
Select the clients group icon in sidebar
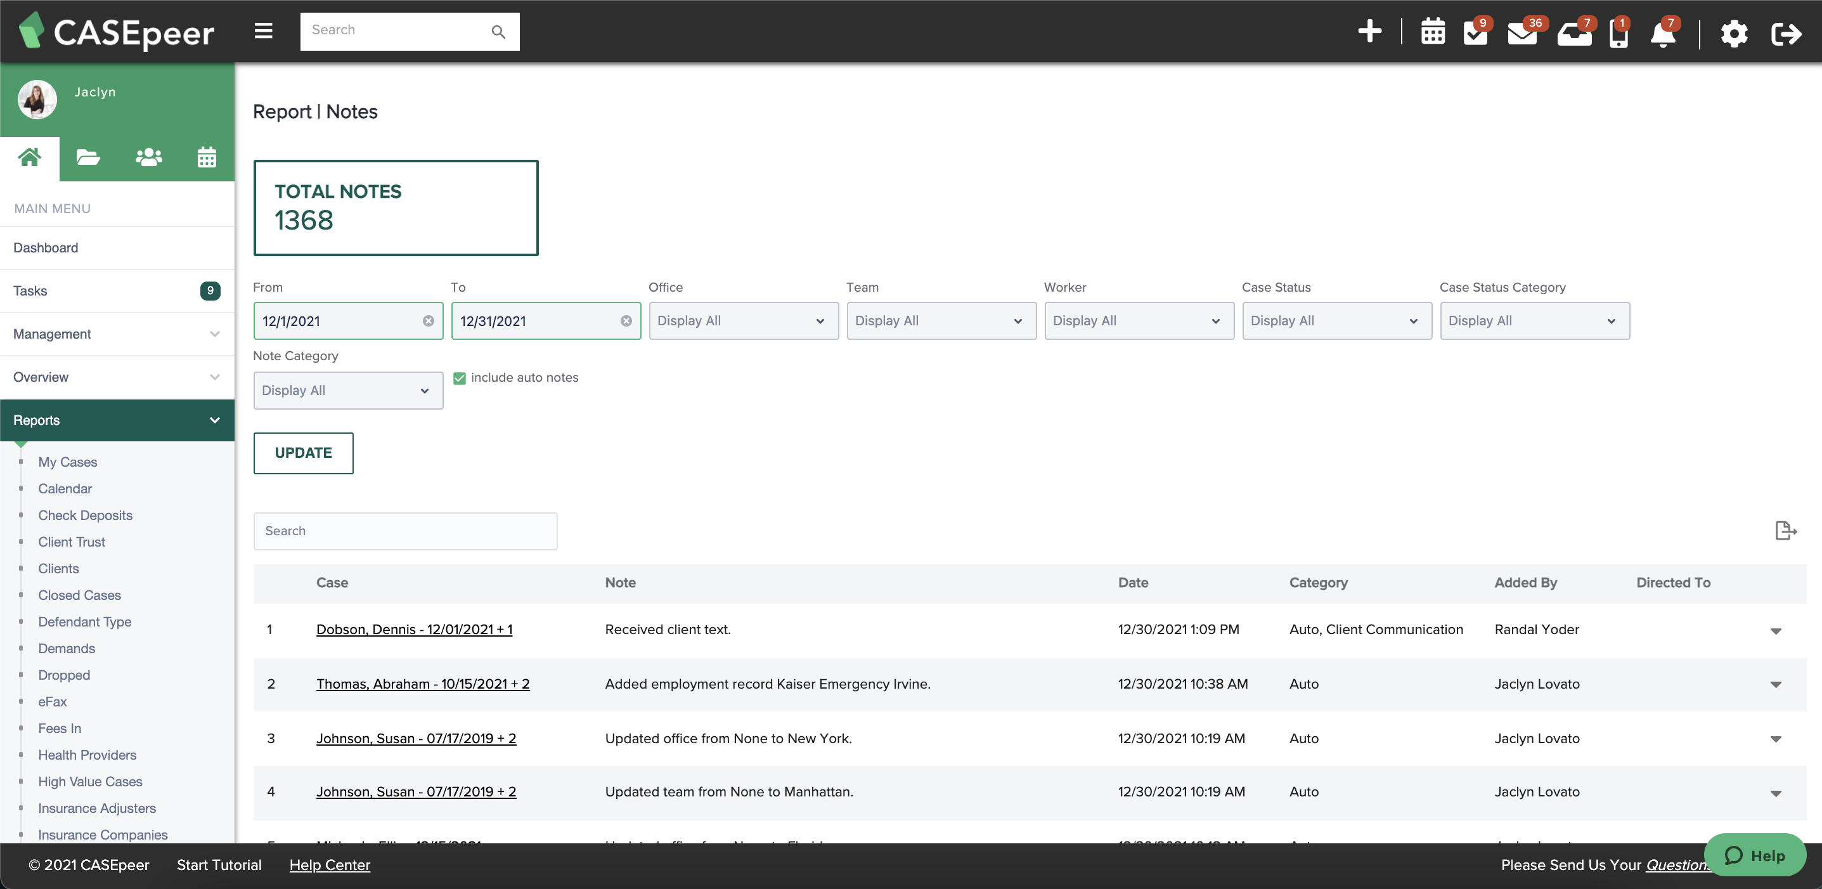(148, 157)
